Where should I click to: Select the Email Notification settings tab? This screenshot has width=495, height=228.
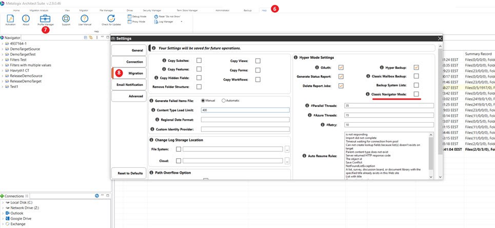129,84
